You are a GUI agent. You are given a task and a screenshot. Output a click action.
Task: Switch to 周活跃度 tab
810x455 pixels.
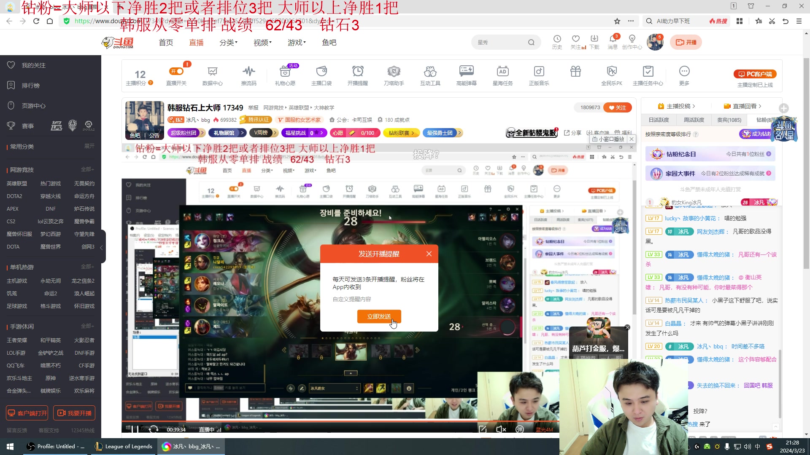[x=694, y=120]
